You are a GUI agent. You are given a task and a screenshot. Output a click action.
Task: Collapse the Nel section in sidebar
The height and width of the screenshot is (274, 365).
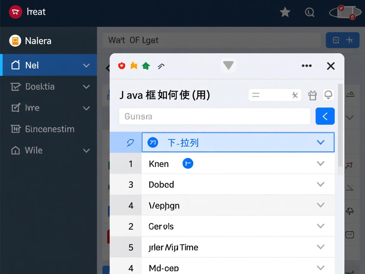(x=86, y=65)
